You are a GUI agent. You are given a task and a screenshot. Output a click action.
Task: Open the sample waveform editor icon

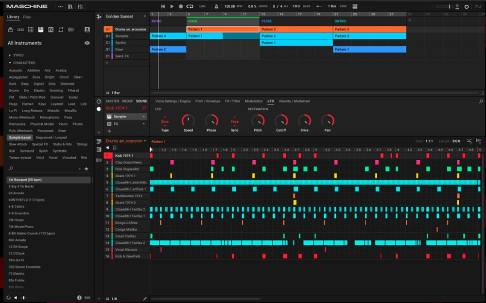click(99, 160)
